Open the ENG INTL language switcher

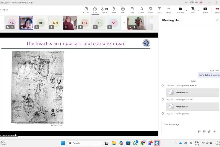point(197,143)
